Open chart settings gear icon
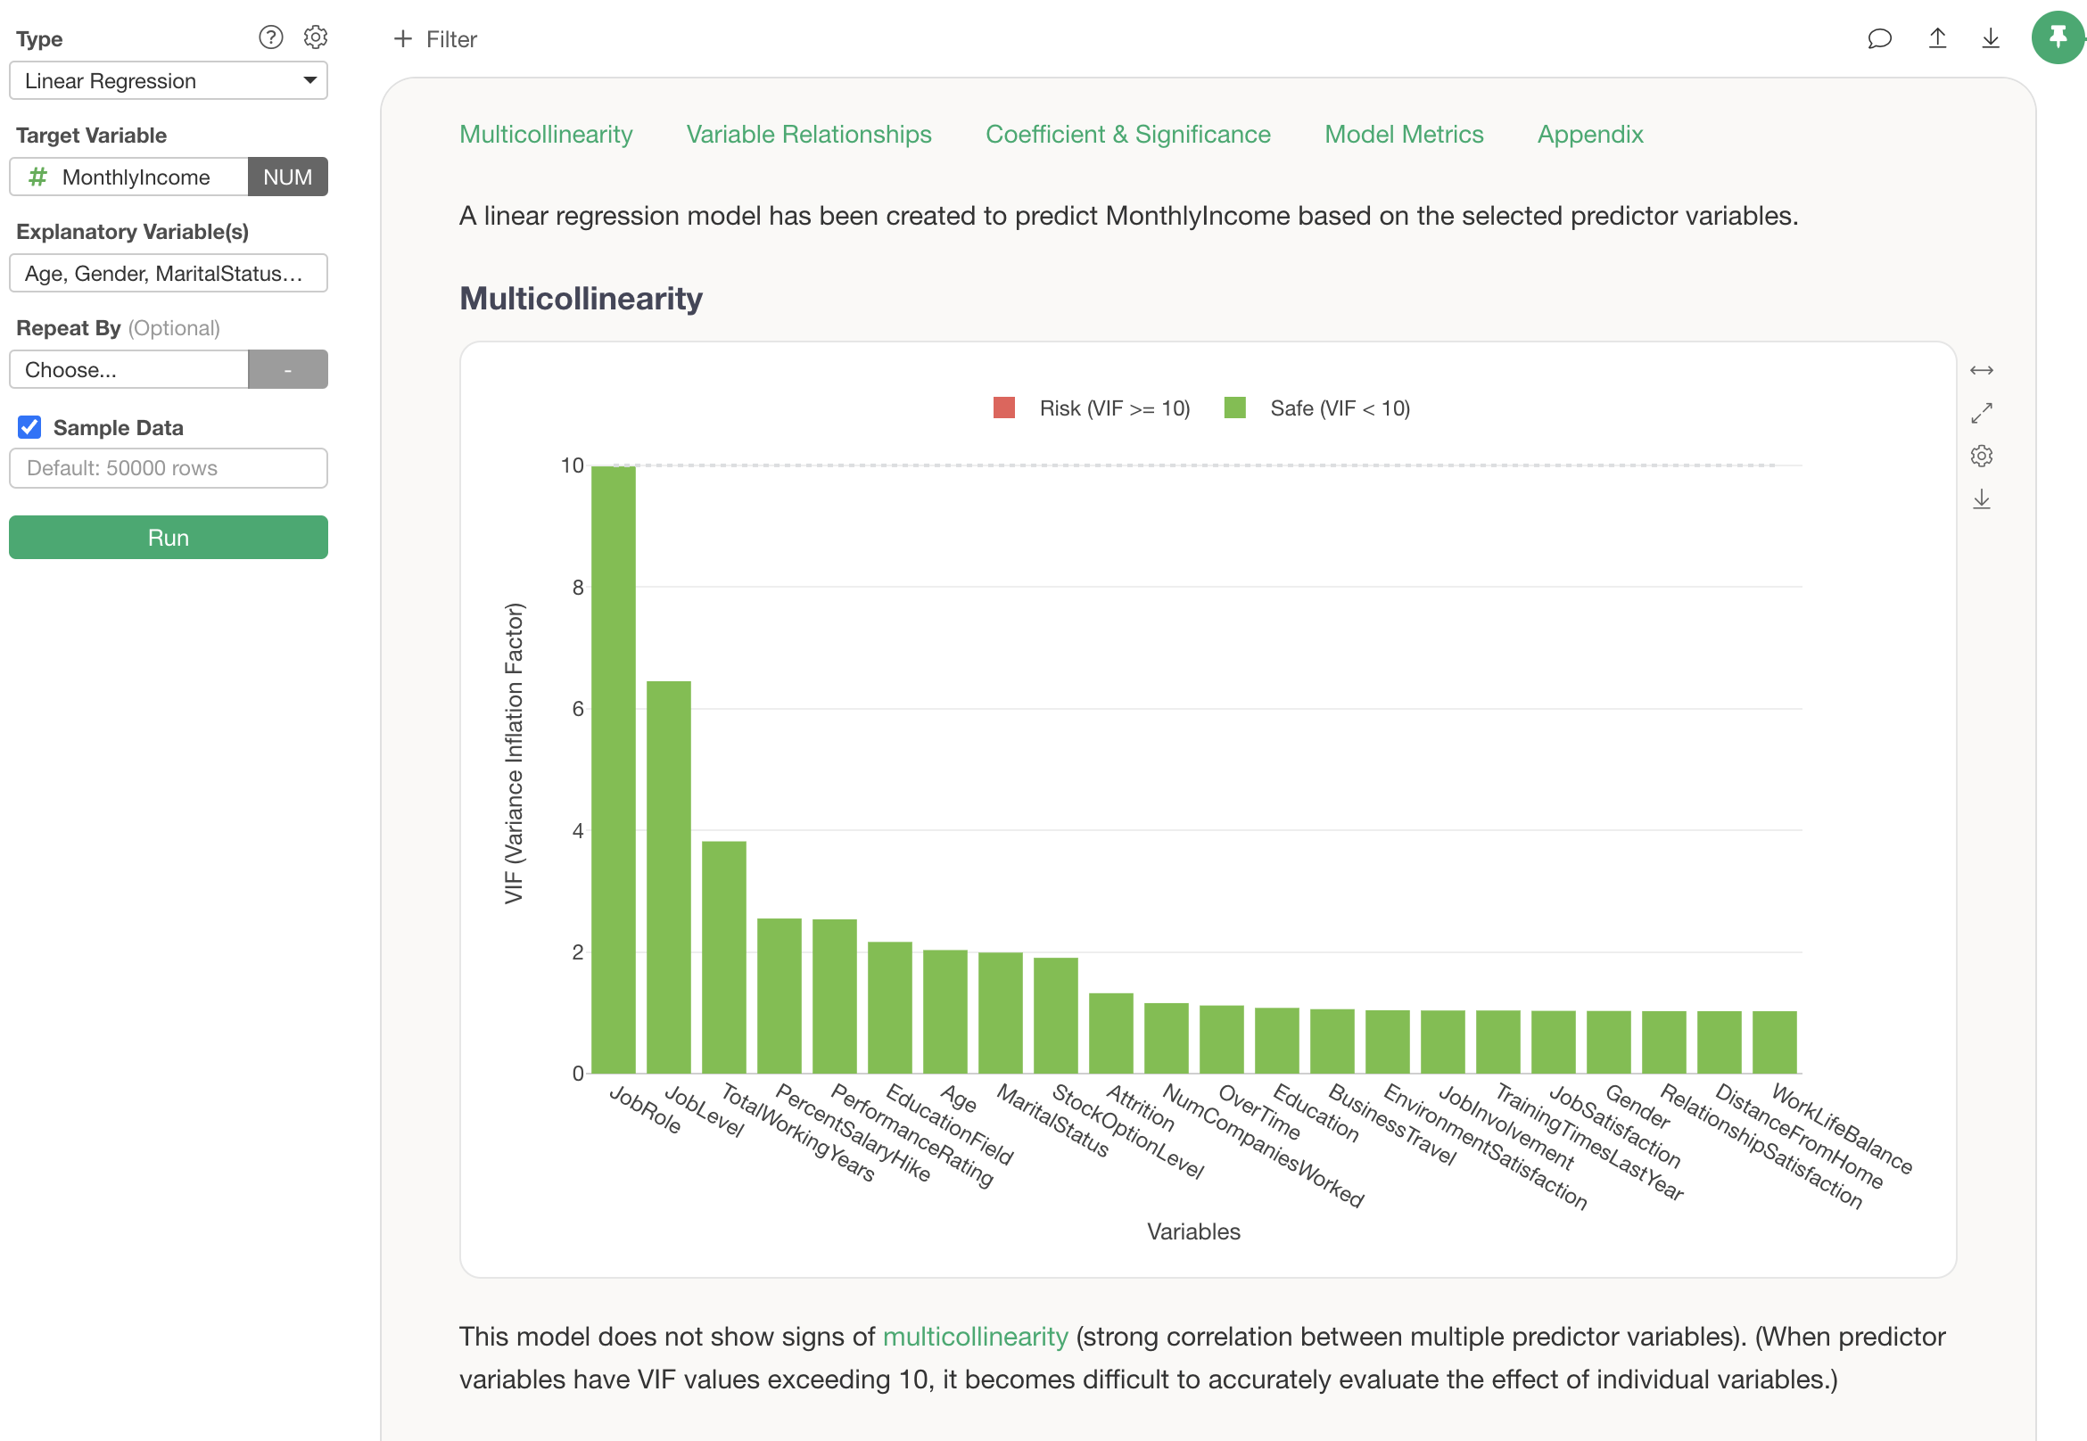Image resolution: width=2087 pixels, height=1441 pixels. (1982, 456)
